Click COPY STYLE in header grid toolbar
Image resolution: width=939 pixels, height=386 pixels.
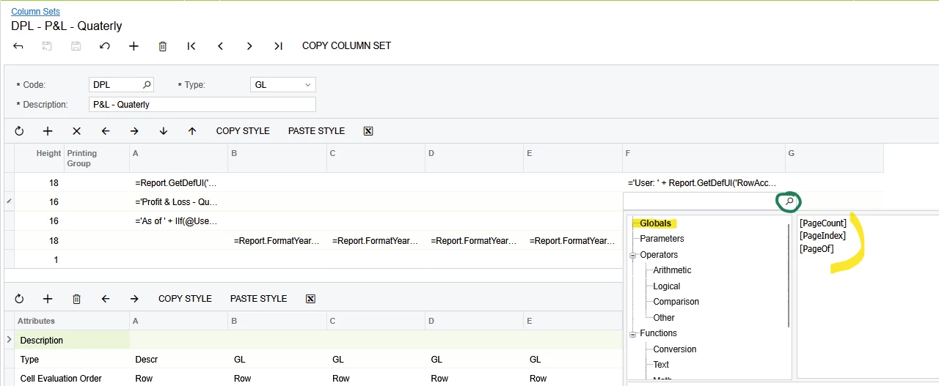(x=243, y=131)
